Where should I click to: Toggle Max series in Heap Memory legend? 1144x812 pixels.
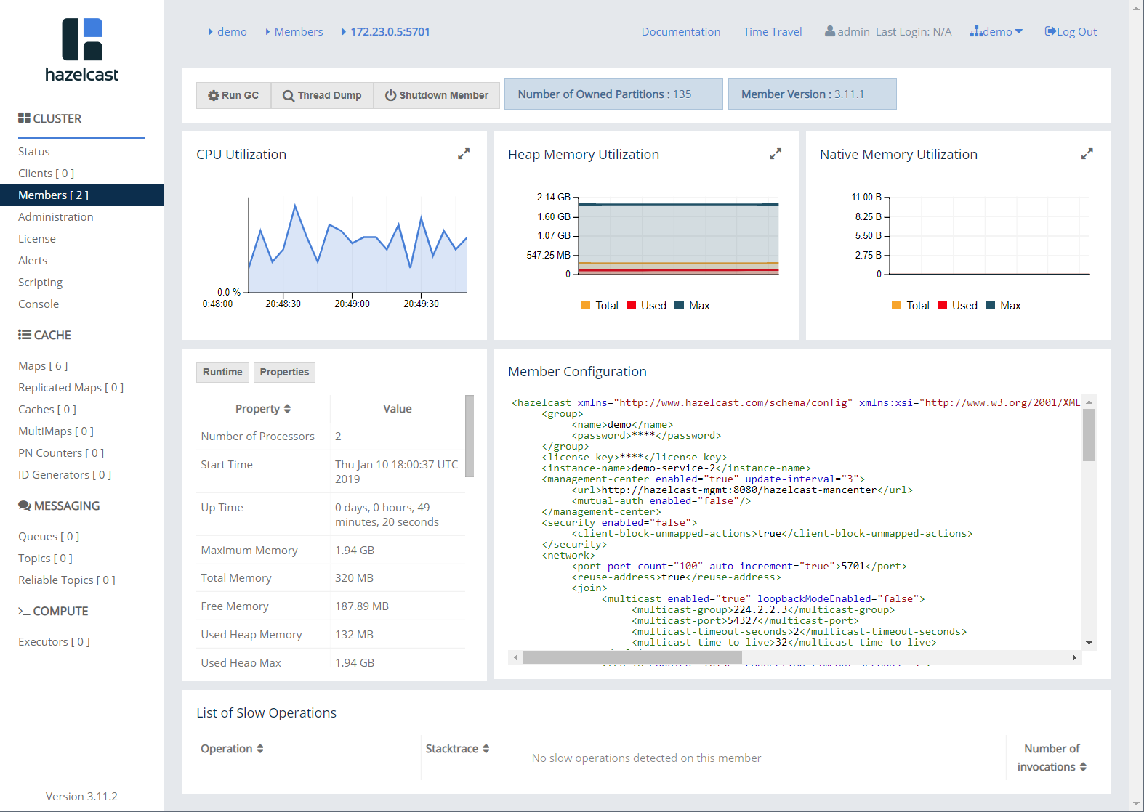[x=692, y=306]
